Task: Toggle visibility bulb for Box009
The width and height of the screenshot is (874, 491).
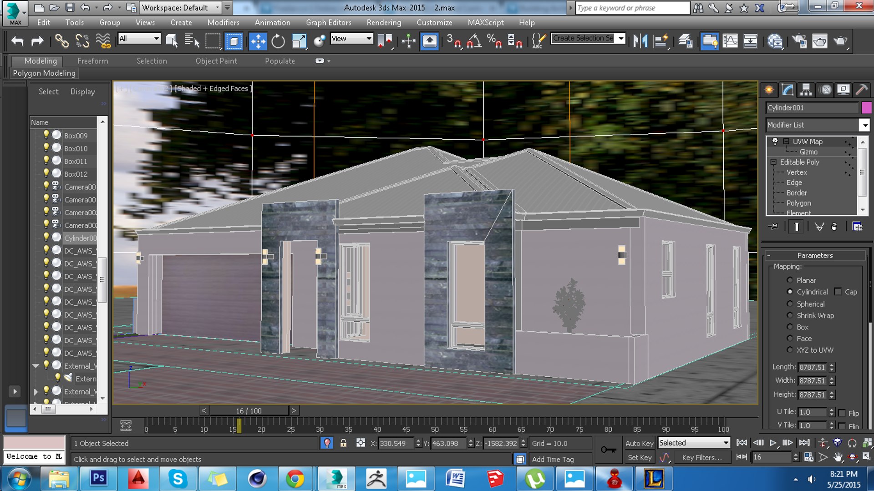Action: [46, 135]
